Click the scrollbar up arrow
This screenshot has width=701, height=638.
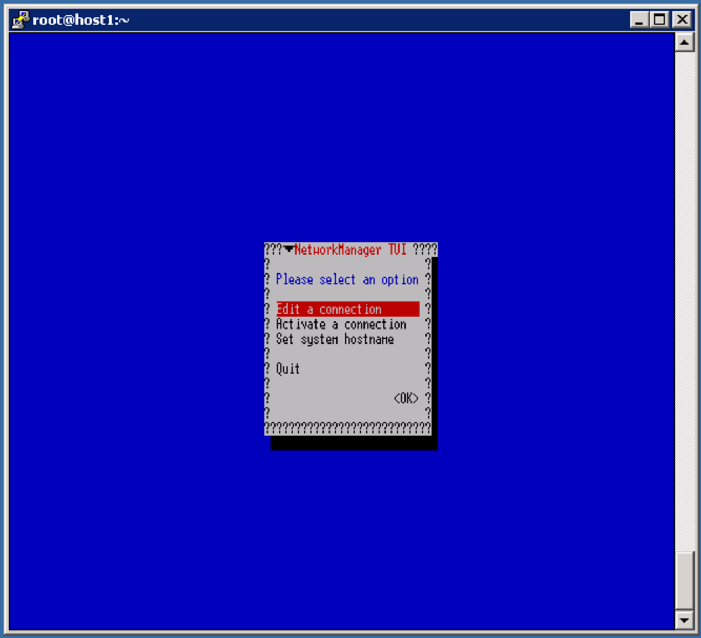click(684, 42)
